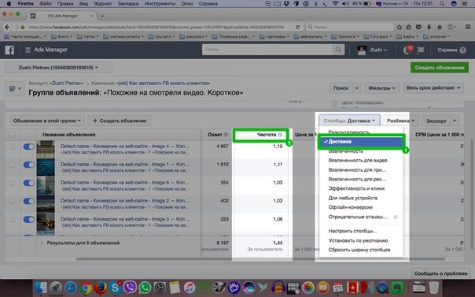The image size is (475, 297).
Task: Expand Результаты для 6 объявлений row
Action: click(x=42, y=243)
